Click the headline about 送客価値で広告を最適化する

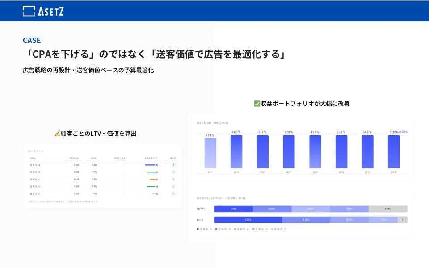pos(156,54)
